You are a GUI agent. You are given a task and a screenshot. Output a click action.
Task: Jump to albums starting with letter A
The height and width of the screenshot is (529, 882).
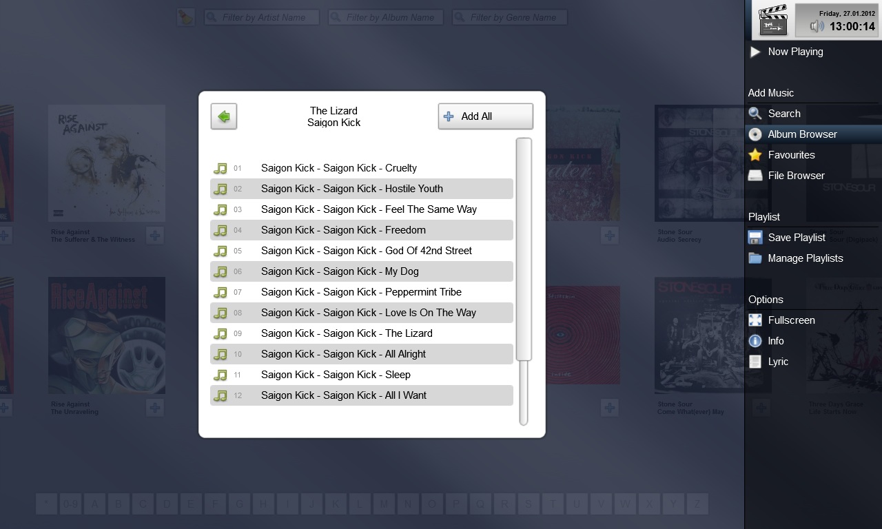point(94,504)
